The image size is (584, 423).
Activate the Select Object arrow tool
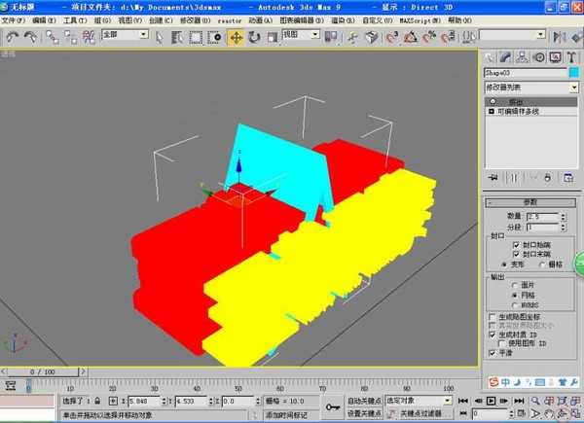point(159,37)
